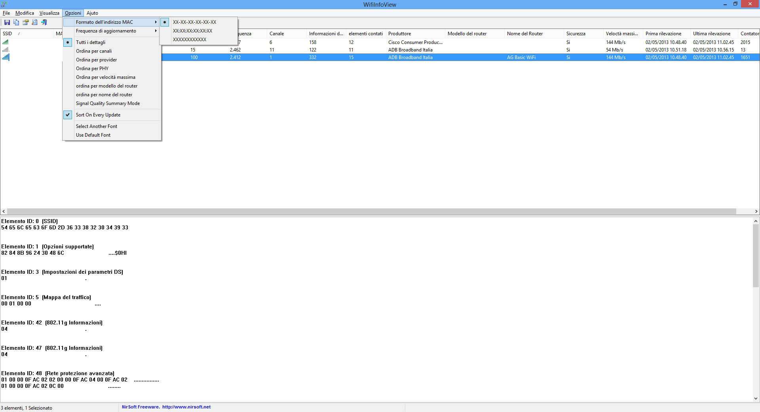
Task: Click the 02/05/2013 10.51.18 first detection cell
Action: click(x=666, y=50)
